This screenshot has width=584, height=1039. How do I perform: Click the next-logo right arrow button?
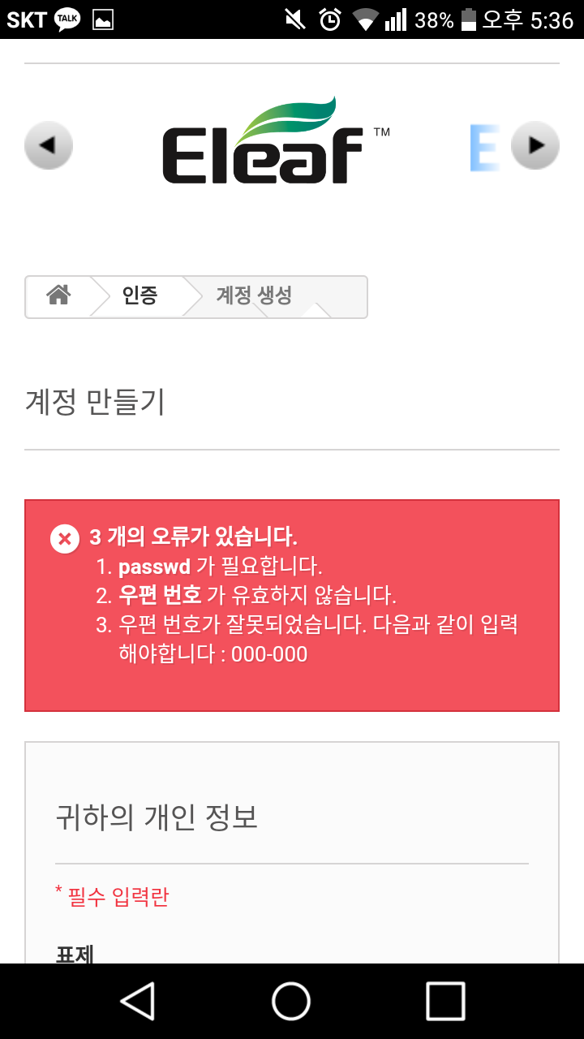point(535,145)
